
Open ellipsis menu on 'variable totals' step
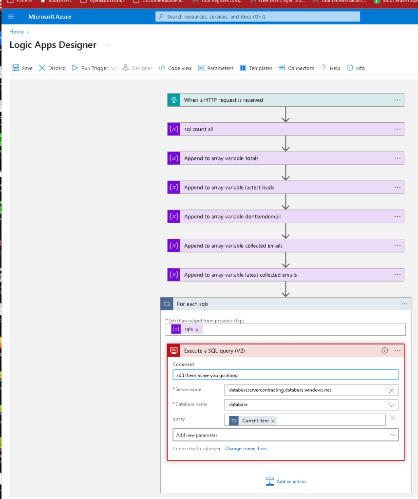398,158
